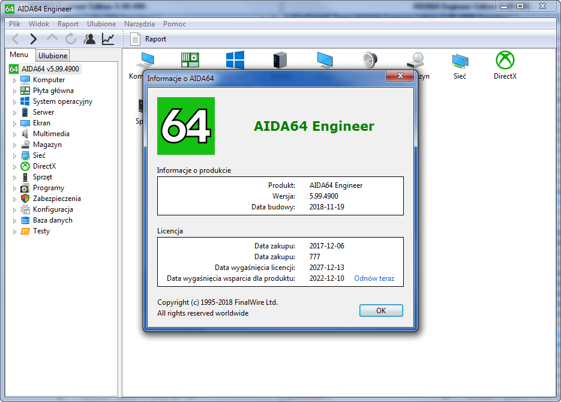This screenshot has width=561, height=402.
Task: Open the user manage icon in toolbar
Action: click(x=89, y=38)
